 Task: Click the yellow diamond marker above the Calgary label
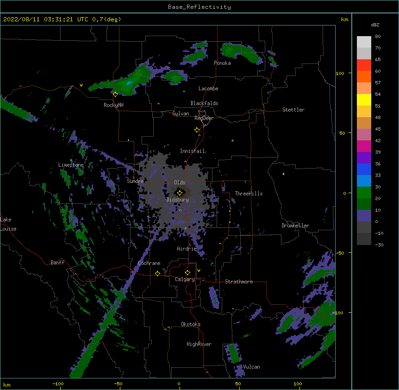pos(187,273)
